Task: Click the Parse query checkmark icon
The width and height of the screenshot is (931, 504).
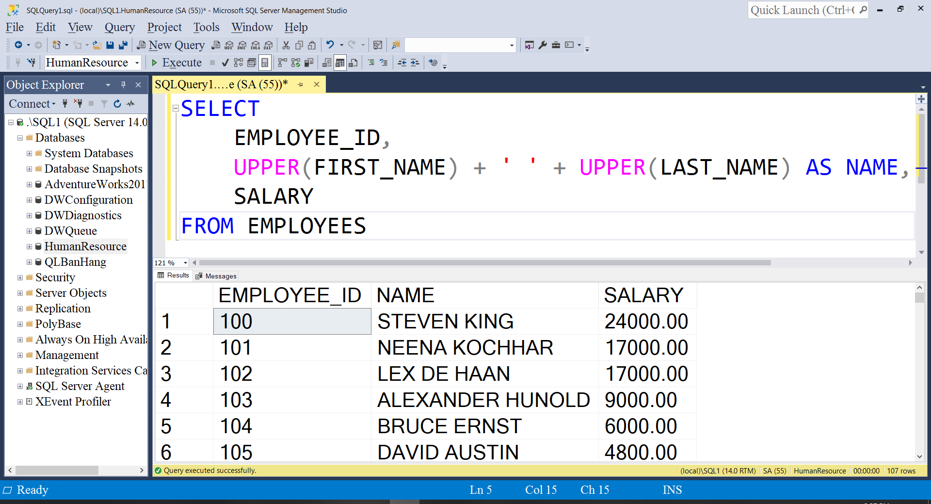Action: coord(225,63)
